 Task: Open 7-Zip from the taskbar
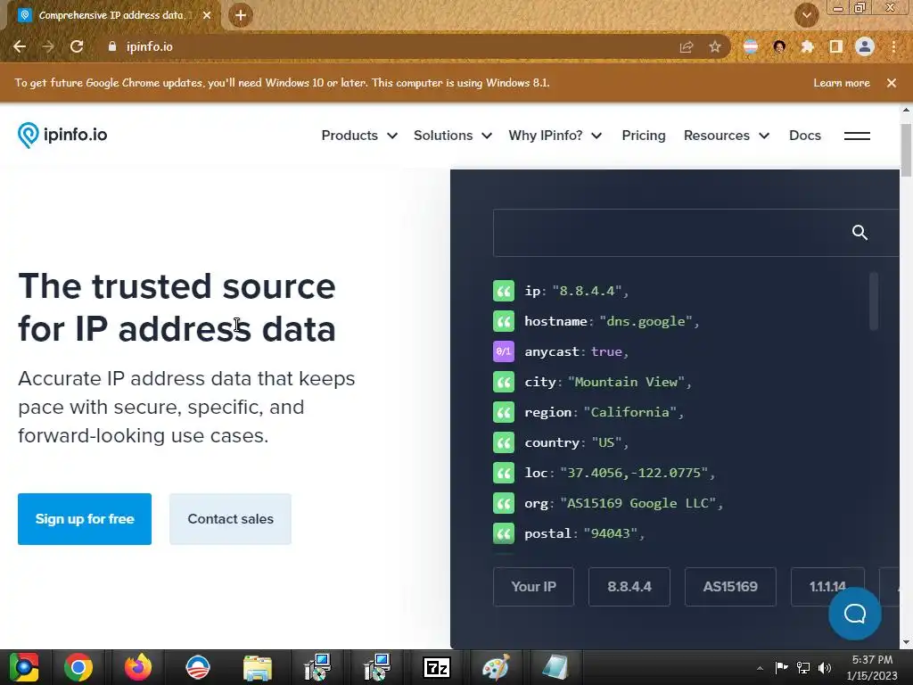[x=437, y=667]
